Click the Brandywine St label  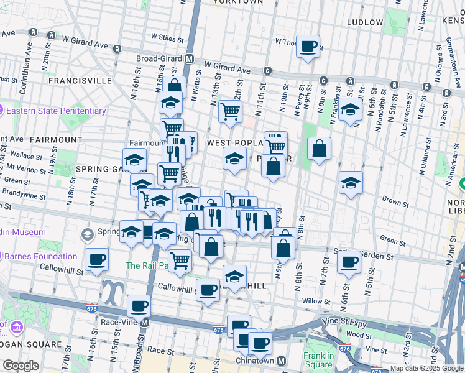[24, 193]
